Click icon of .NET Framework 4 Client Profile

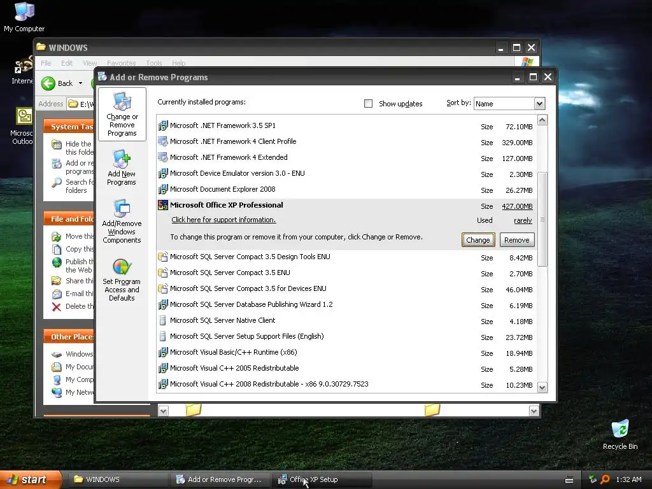pyautogui.click(x=163, y=141)
